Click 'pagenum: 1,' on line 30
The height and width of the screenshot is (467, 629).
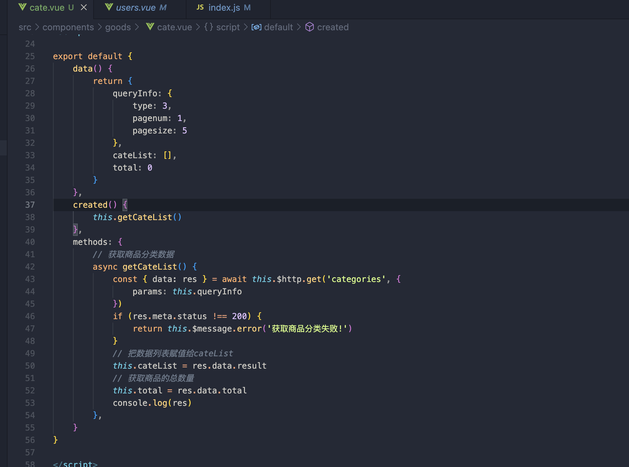point(159,118)
